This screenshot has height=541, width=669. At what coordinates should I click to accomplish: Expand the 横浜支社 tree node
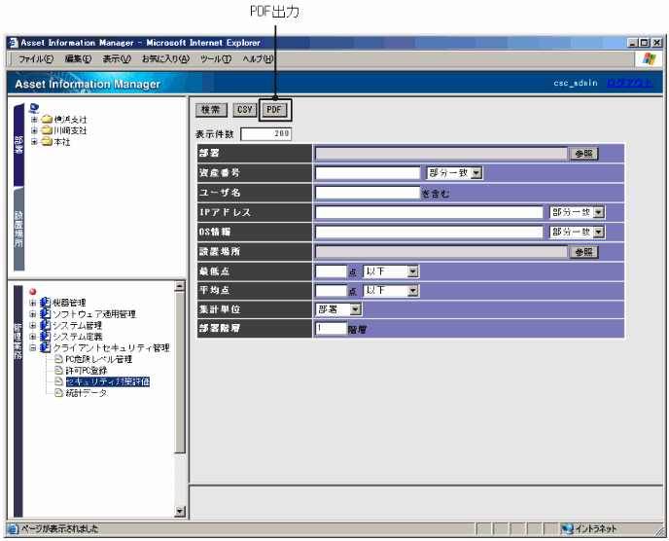tap(34, 120)
